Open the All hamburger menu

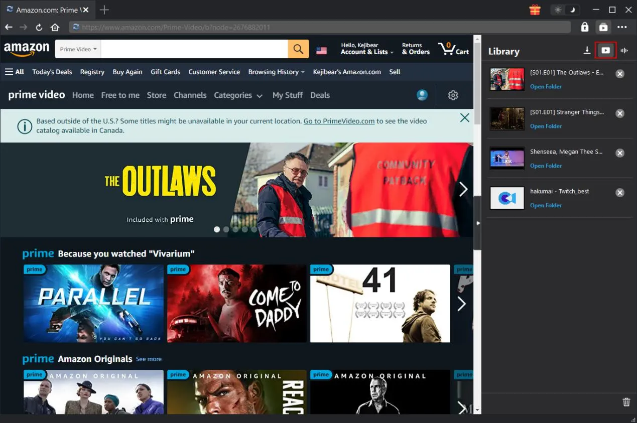[14, 72]
